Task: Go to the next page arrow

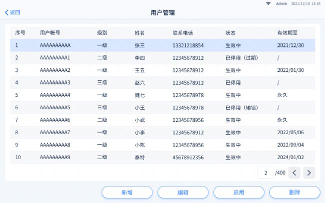Action: [309, 173]
